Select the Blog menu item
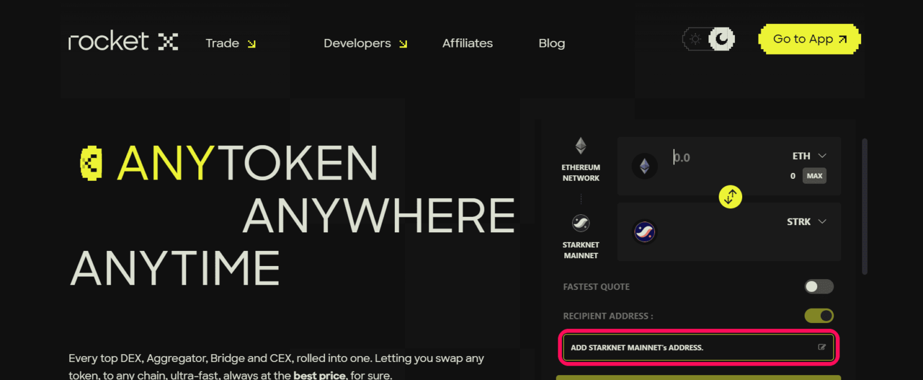Viewport: 923px width, 380px height. [551, 43]
